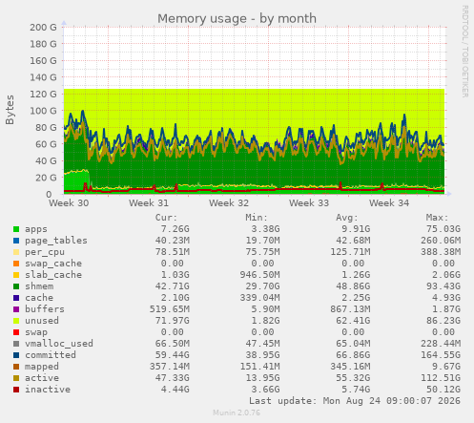This screenshot has width=474, height=423.
Task: Click the 'buffers' legend label
Action: point(45,309)
